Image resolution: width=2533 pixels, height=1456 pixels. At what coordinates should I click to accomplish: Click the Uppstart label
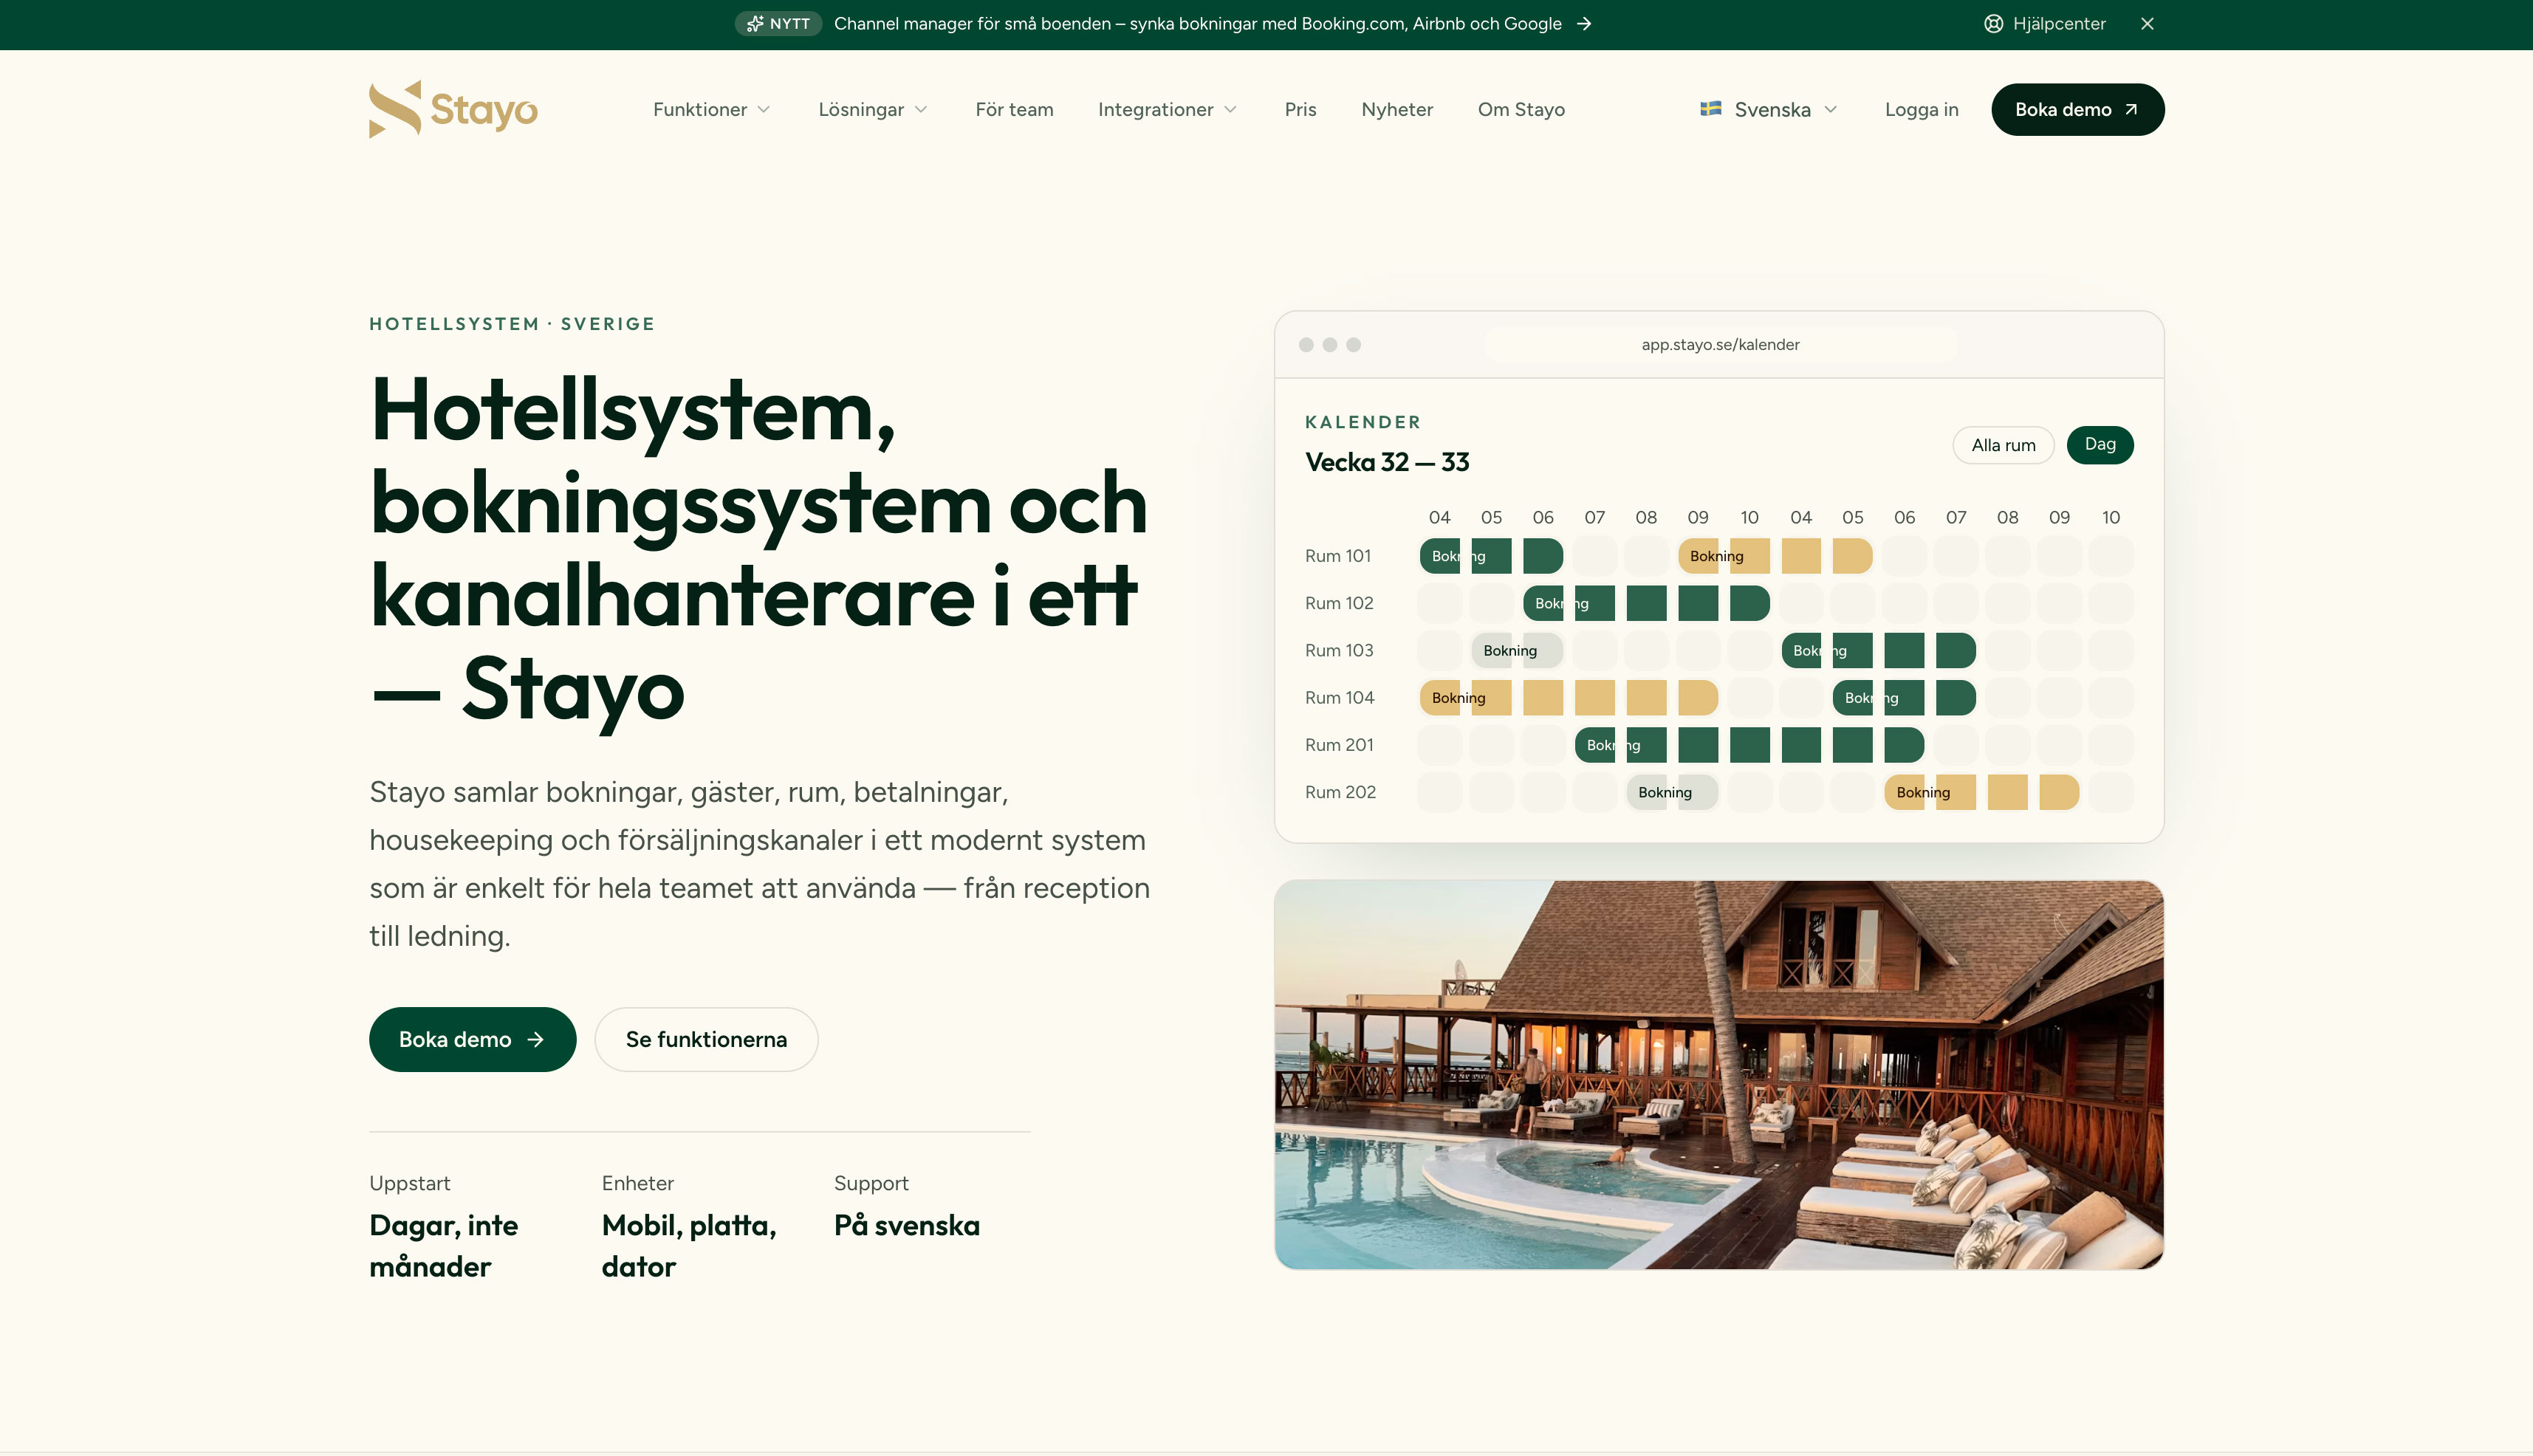[410, 1183]
